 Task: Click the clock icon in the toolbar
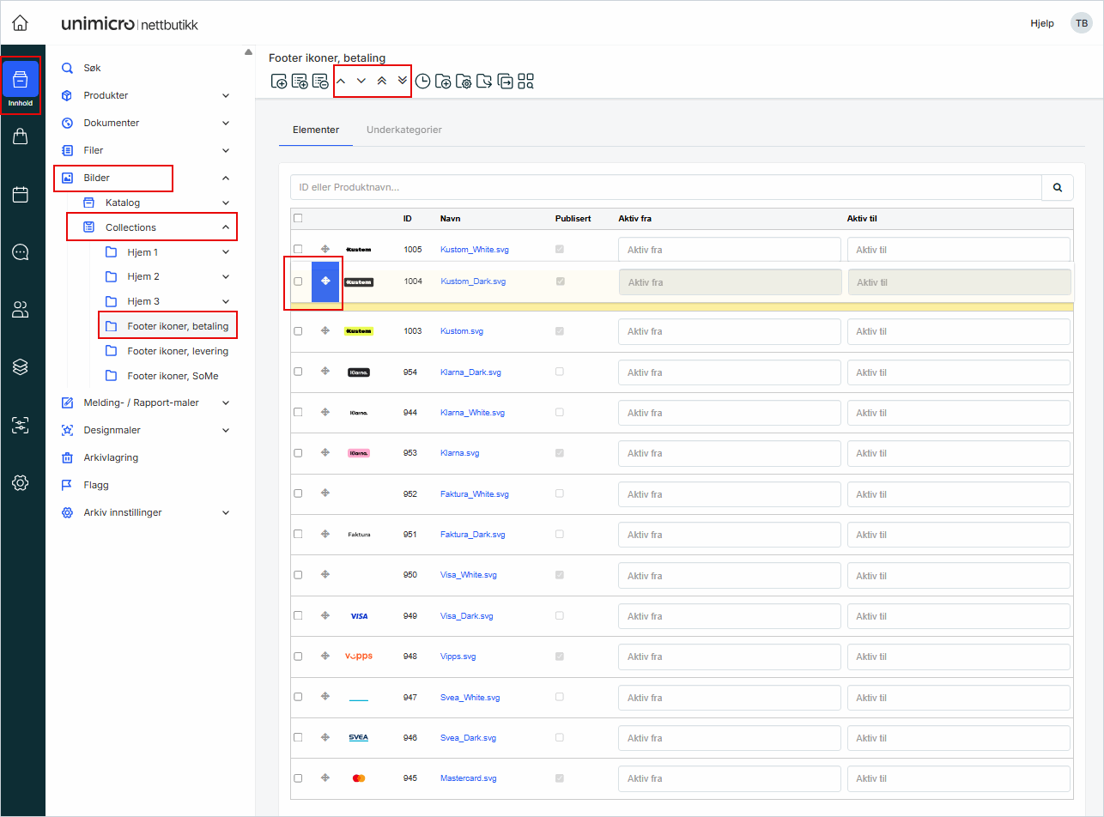point(423,82)
